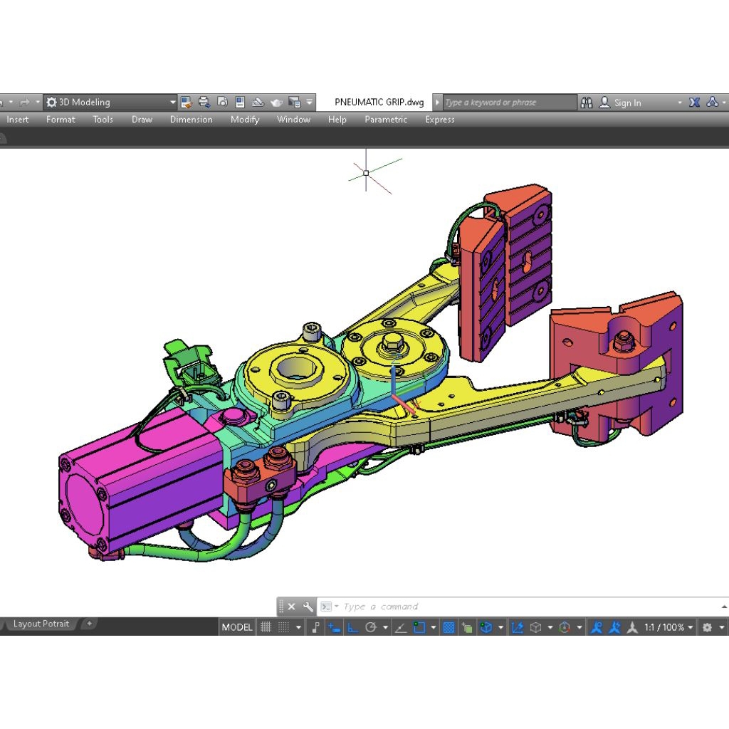The height and width of the screenshot is (729, 729).
Task: Open the Parametric menu
Action: [x=386, y=120]
